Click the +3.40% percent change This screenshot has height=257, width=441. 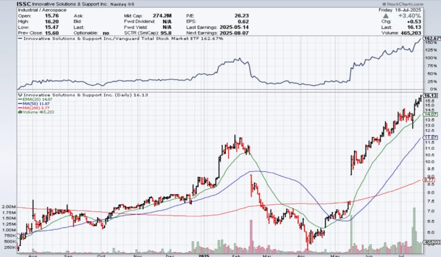point(410,16)
